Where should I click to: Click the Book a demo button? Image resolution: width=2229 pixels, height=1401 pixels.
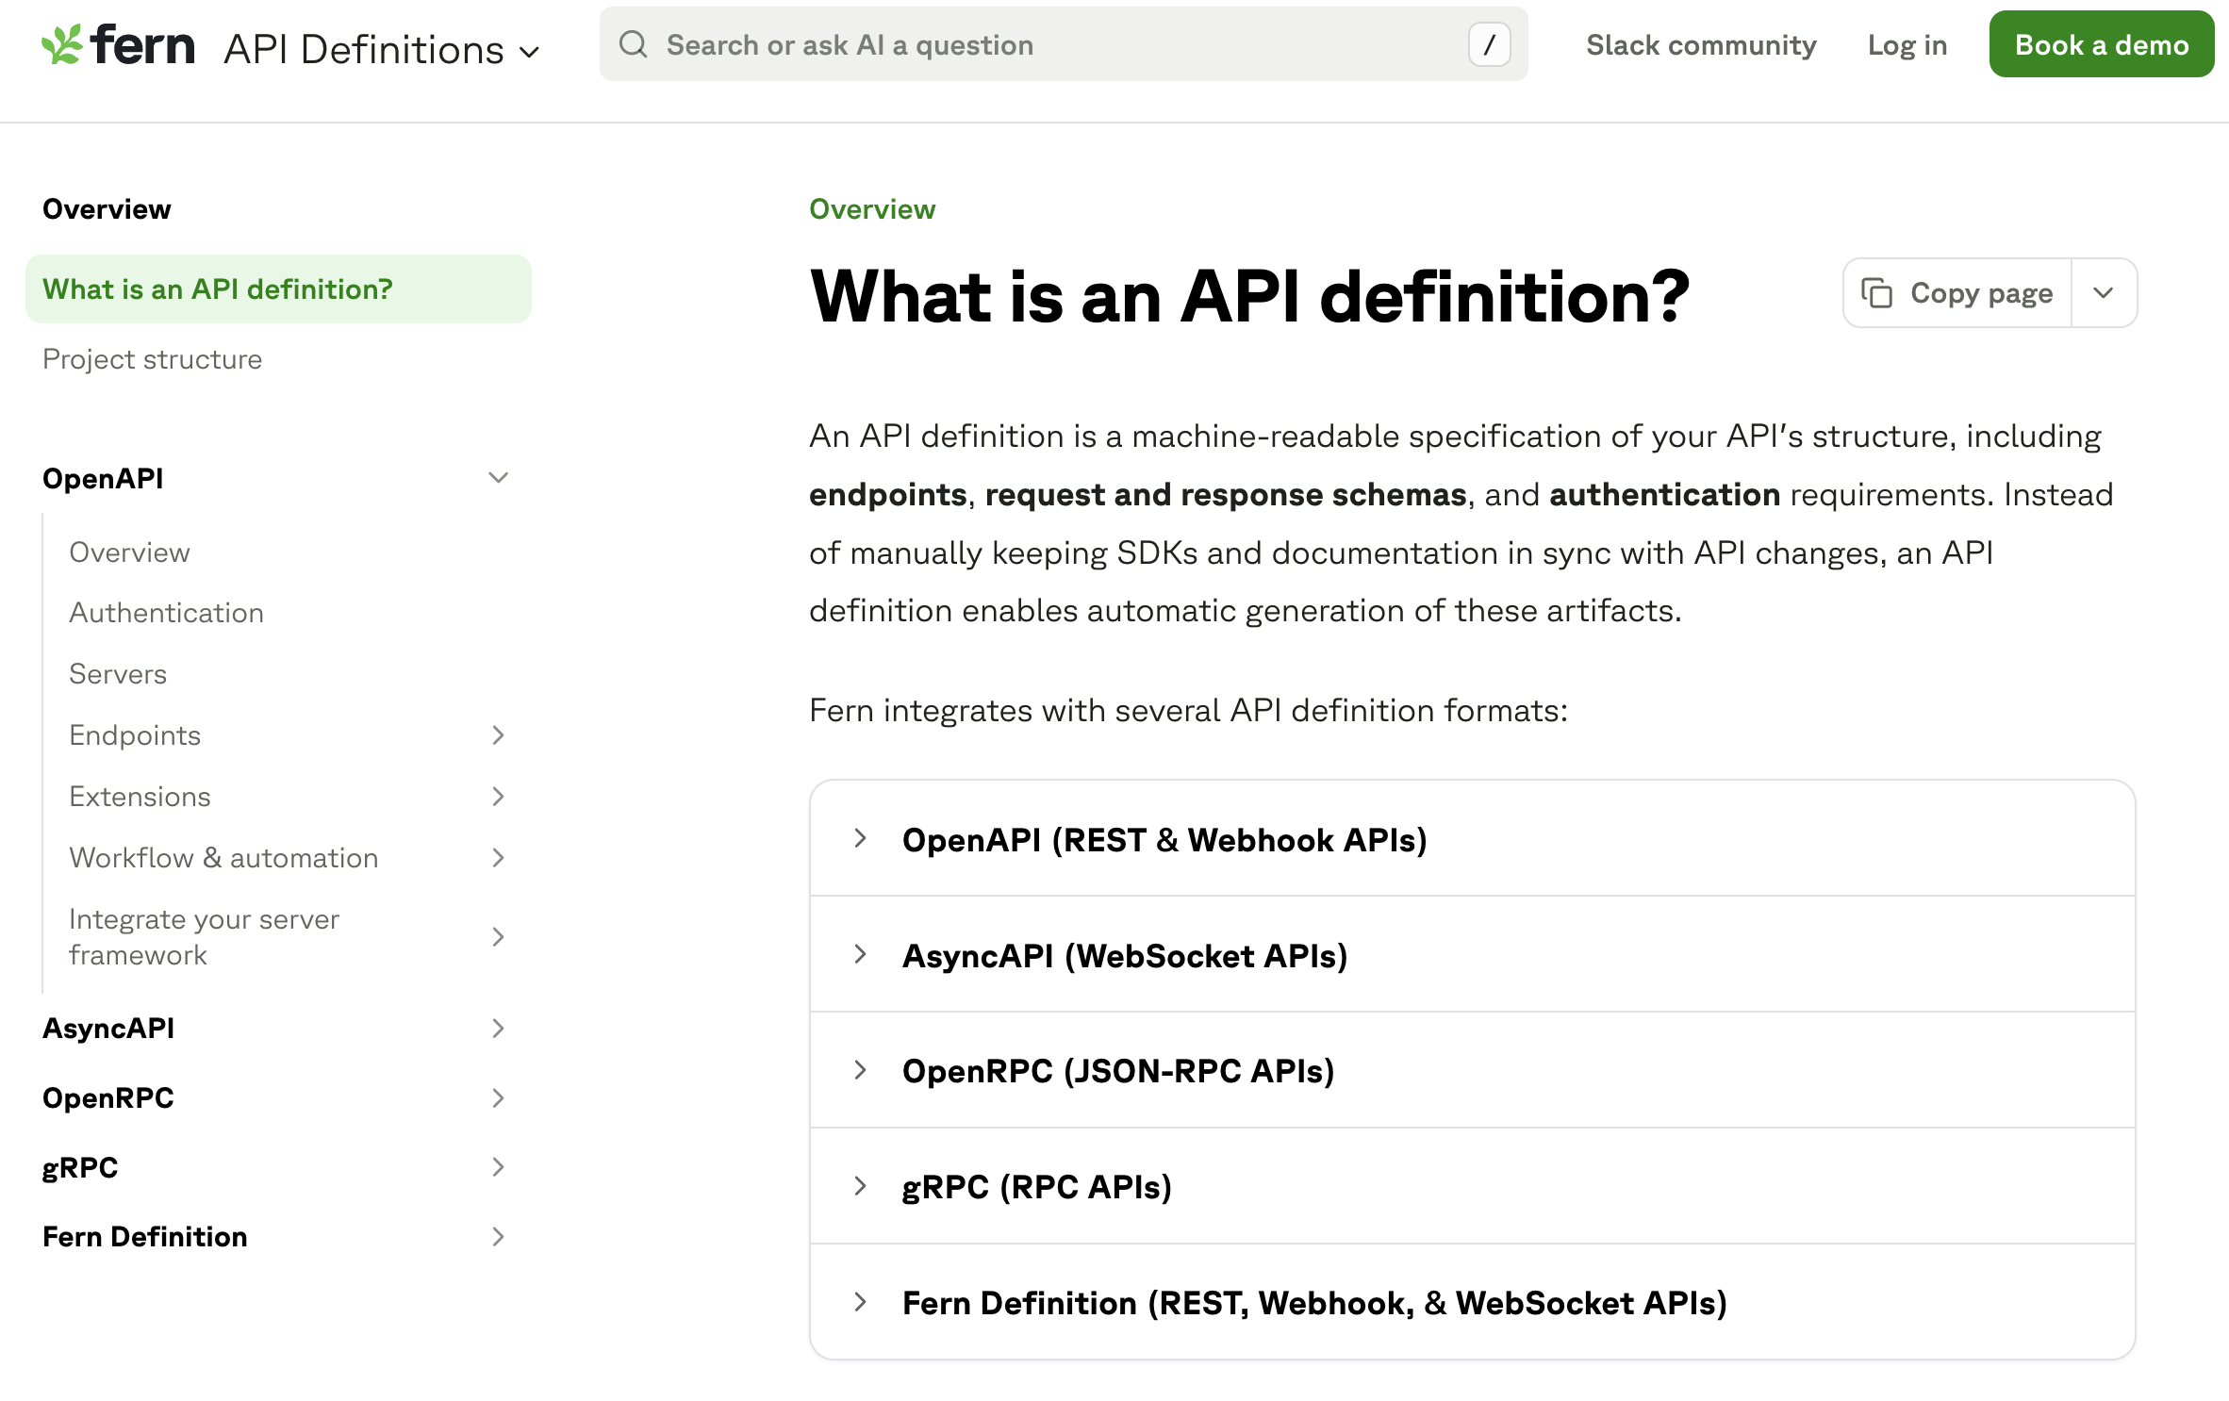[2102, 44]
